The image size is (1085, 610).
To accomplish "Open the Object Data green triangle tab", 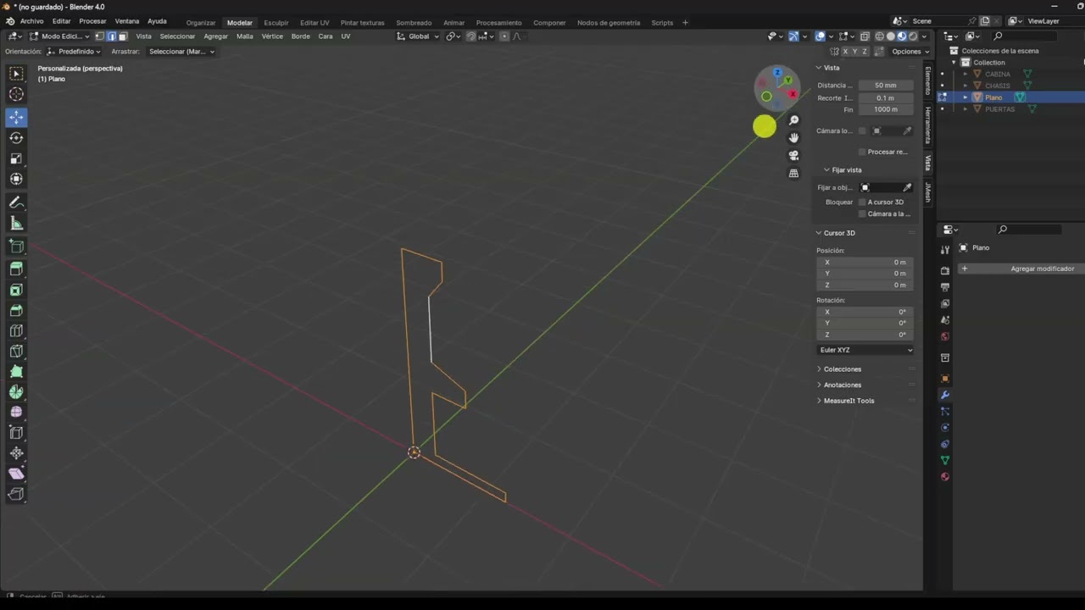I will coord(945,460).
